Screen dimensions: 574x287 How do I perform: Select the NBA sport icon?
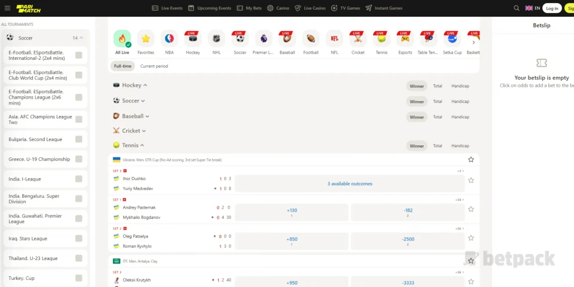(169, 38)
